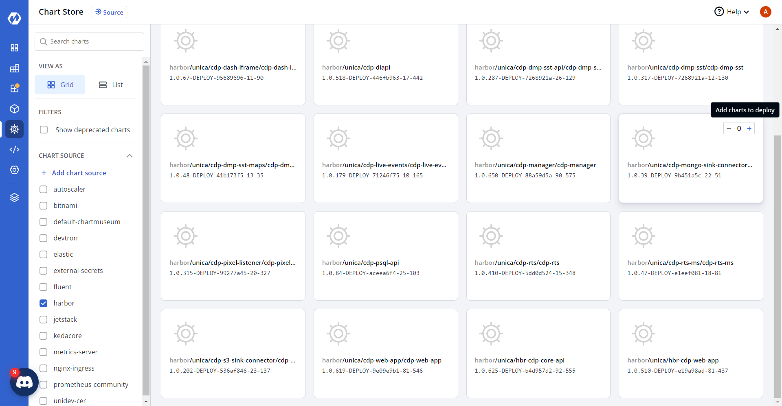This screenshot has width=782, height=406.
Task: Open Global Configurations gear icon in sidebar
Action: tap(14, 170)
